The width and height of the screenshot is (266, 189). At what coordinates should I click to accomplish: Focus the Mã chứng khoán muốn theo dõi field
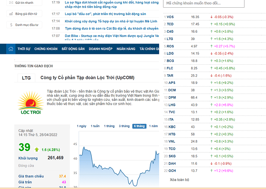[204, 3]
